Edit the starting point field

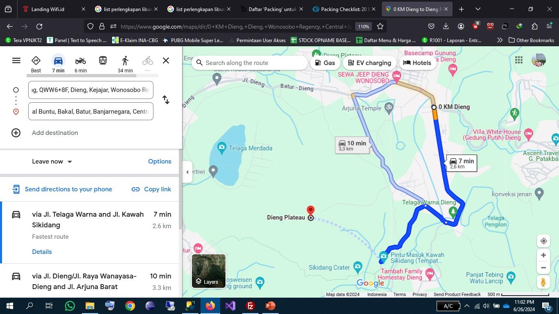click(x=91, y=90)
